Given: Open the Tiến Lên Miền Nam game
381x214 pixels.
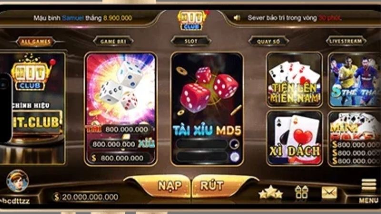Looking at the screenshot, I should pos(294,79).
